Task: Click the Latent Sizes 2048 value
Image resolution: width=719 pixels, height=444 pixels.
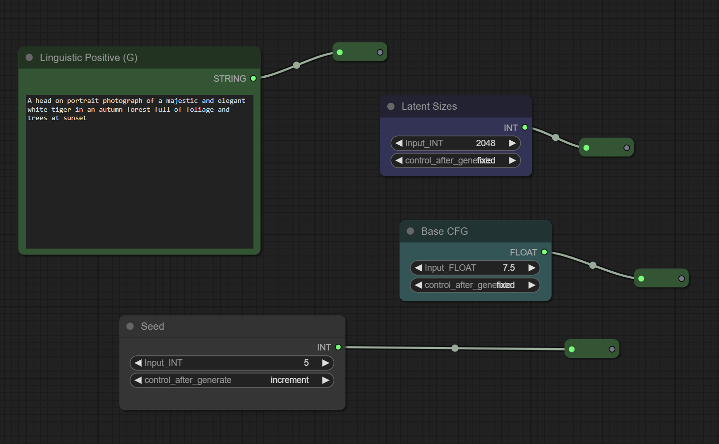Action: pyautogui.click(x=485, y=143)
